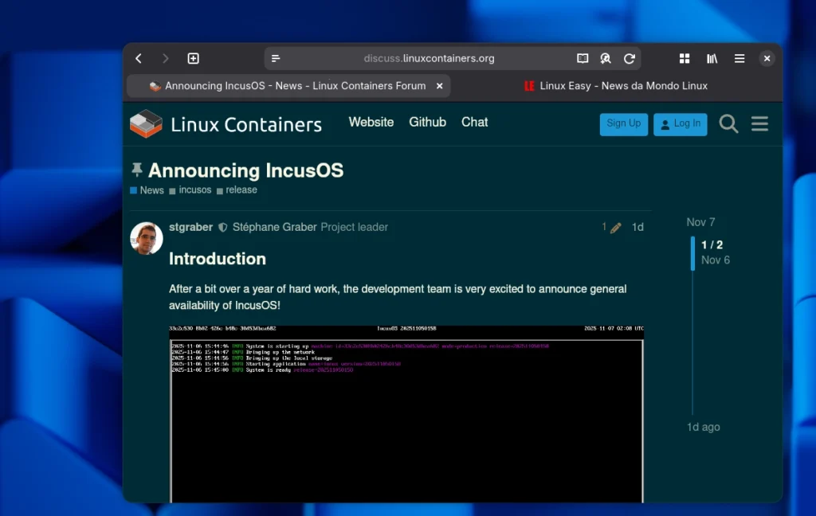The height and width of the screenshot is (516, 816).
Task: Open a new tab with plus icon
Action: pyautogui.click(x=193, y=58)
